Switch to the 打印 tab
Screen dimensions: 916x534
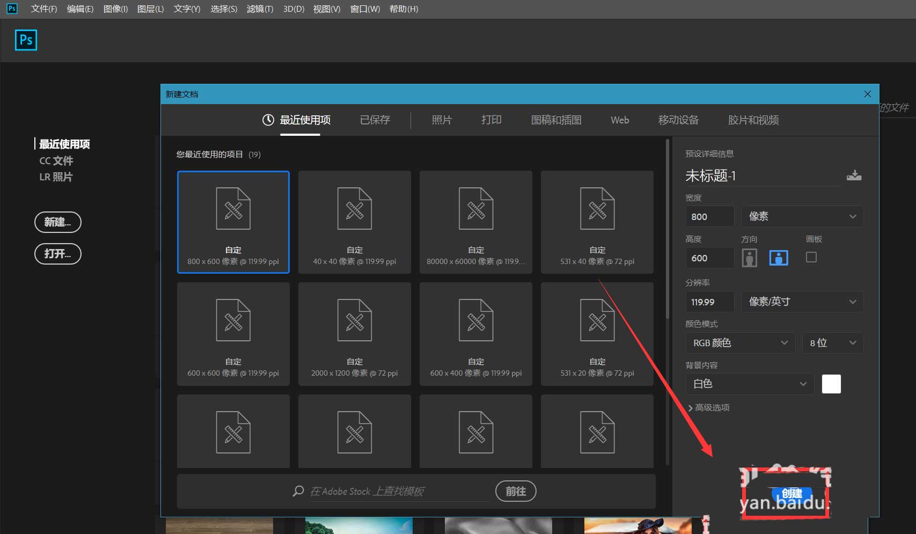tap(492, 120)
